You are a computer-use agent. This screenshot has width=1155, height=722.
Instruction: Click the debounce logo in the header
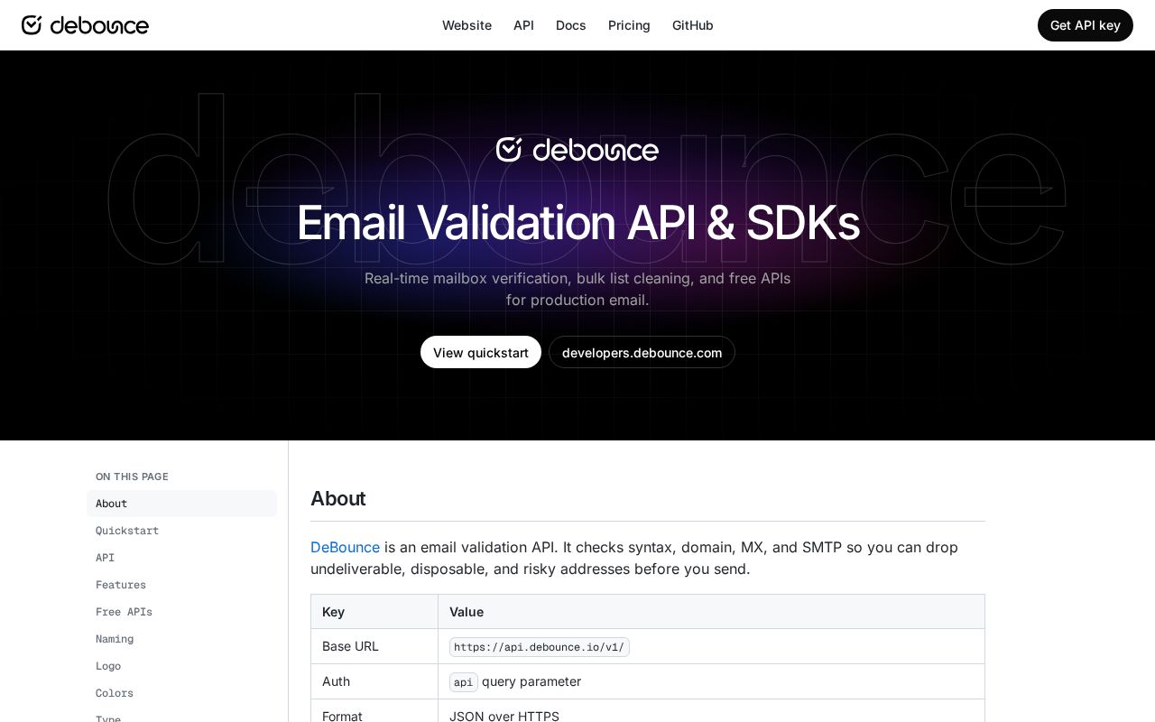[85, 25]
